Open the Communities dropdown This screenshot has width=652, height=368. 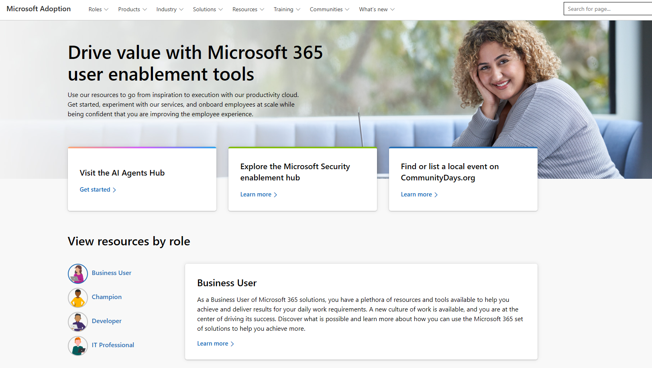(x=329, y=9)
